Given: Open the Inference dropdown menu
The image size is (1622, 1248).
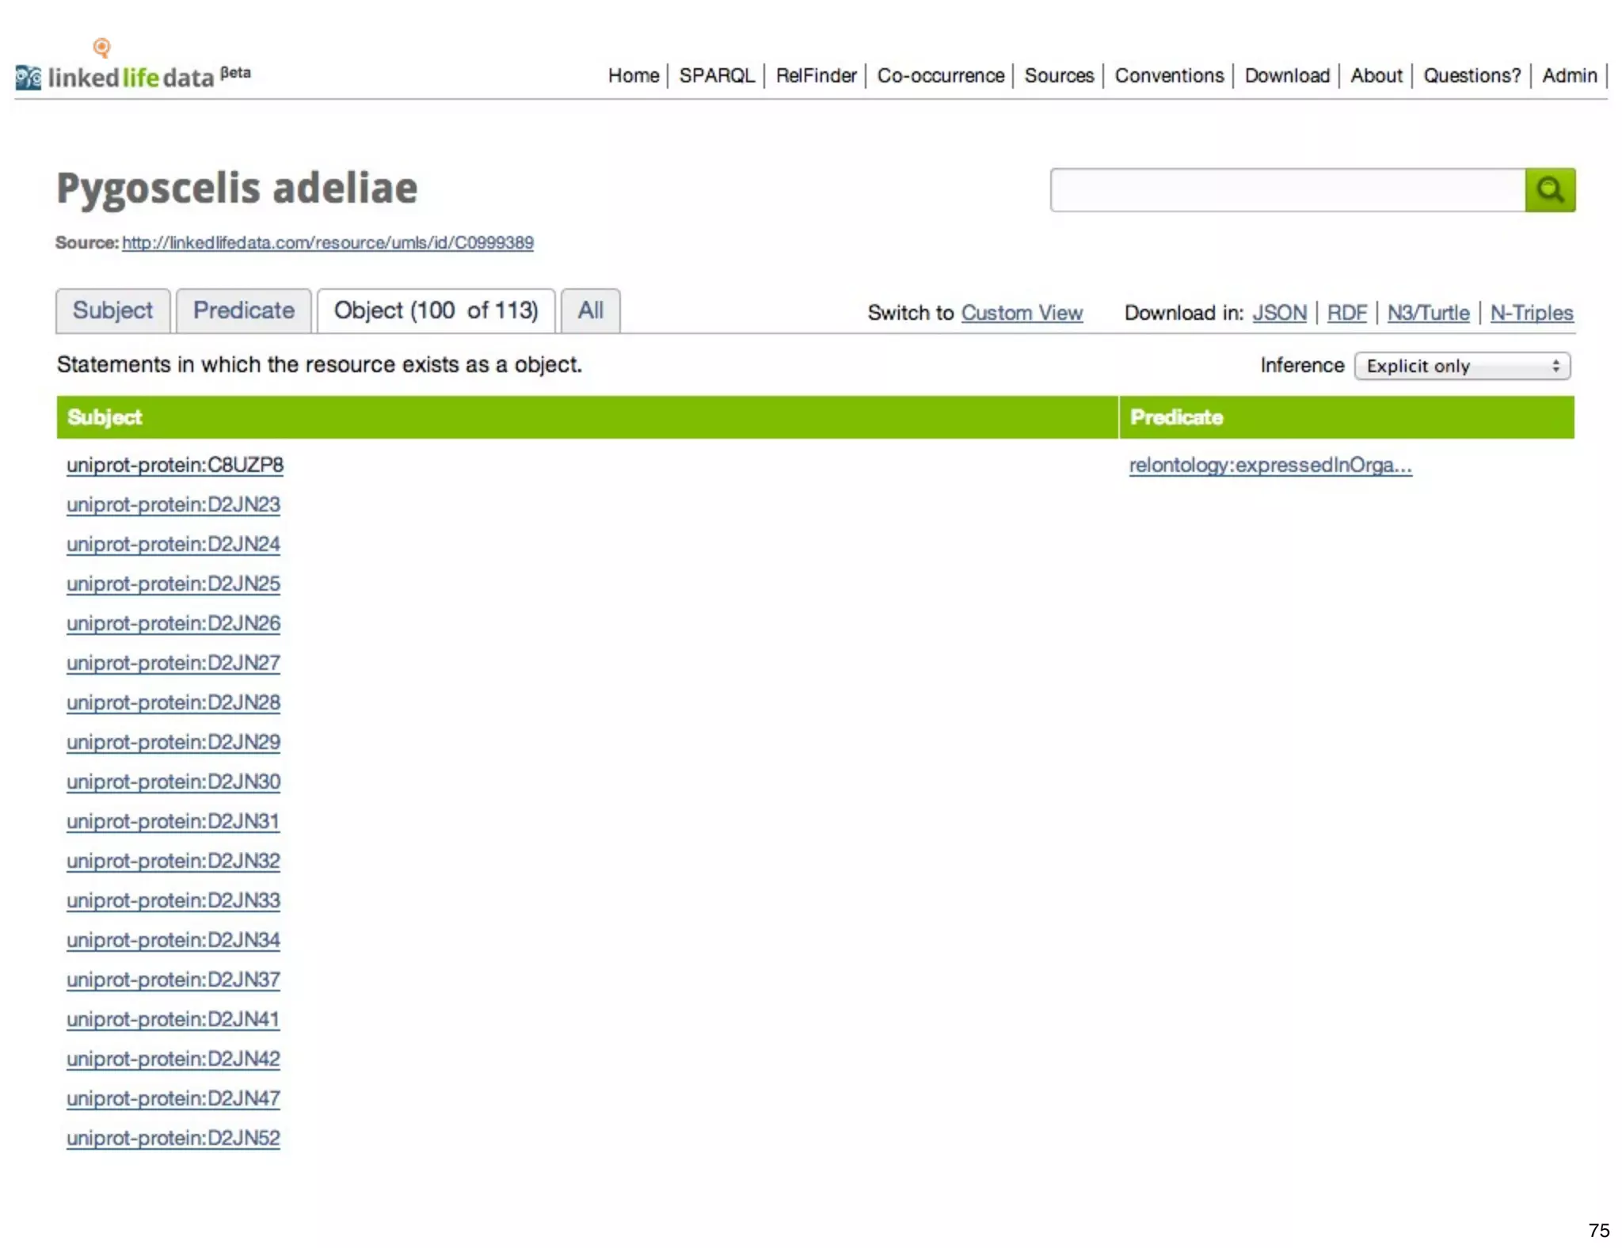Looking at the screenshot, I should [1461, 366].
